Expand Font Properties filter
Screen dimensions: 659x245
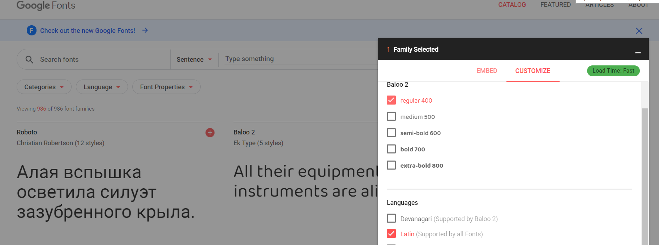(x=166, y=87)
